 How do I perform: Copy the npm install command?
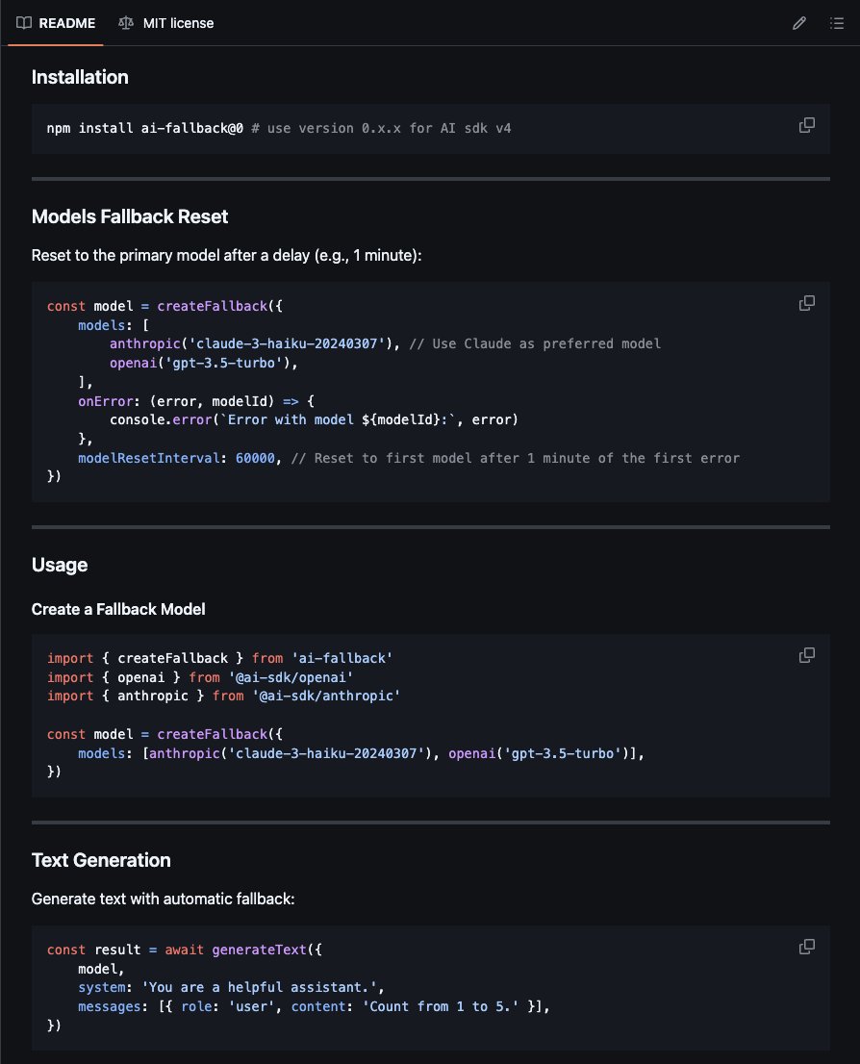pos(806,125)
